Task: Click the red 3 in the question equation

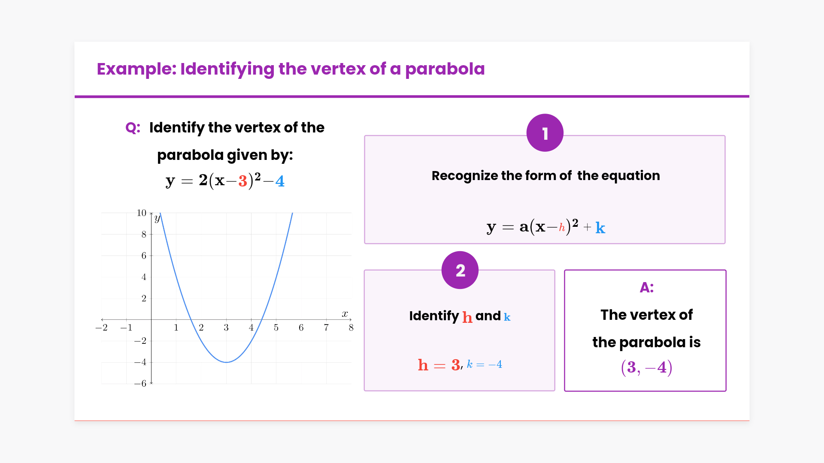Action: pos(243,181)
